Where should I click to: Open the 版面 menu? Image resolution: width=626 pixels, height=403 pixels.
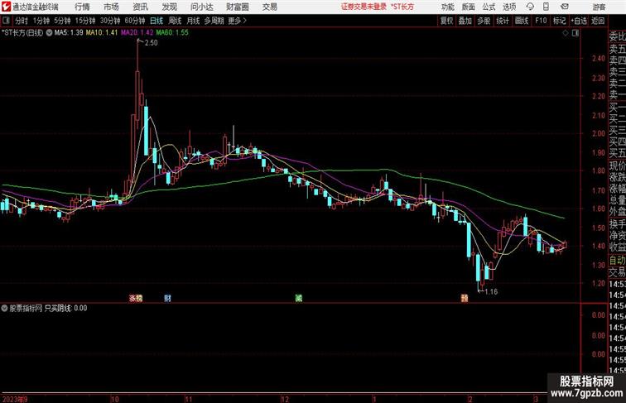tap(468, 7)
